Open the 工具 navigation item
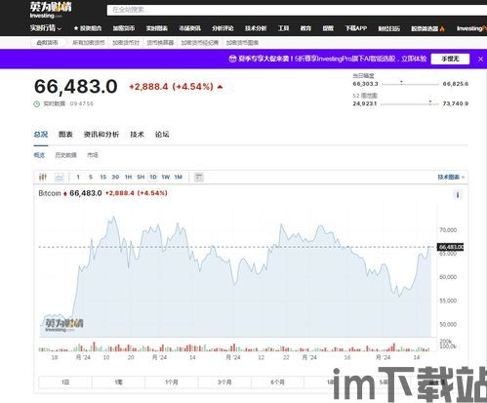 point(283,28)
